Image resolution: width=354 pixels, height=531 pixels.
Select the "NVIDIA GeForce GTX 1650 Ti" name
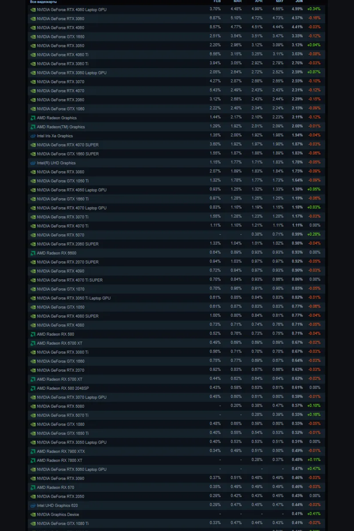click(x=63, y=433)
